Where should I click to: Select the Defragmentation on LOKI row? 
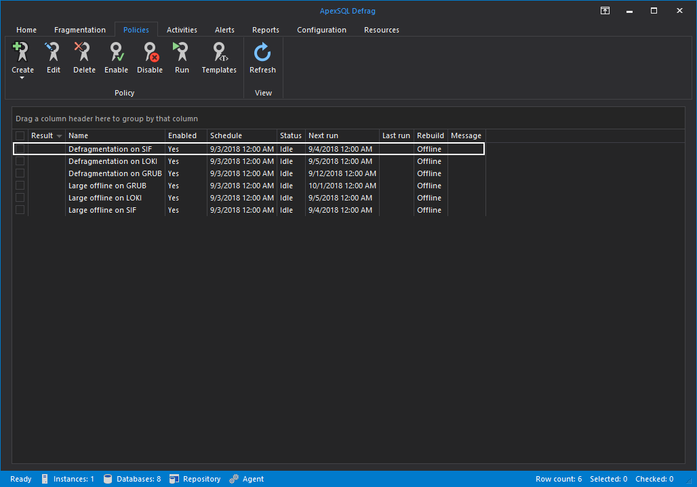pos(114,161)
